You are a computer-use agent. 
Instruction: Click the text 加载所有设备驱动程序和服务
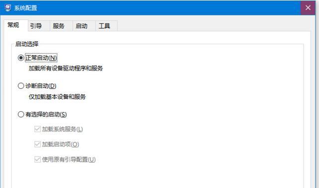click(x=65, y=68)
